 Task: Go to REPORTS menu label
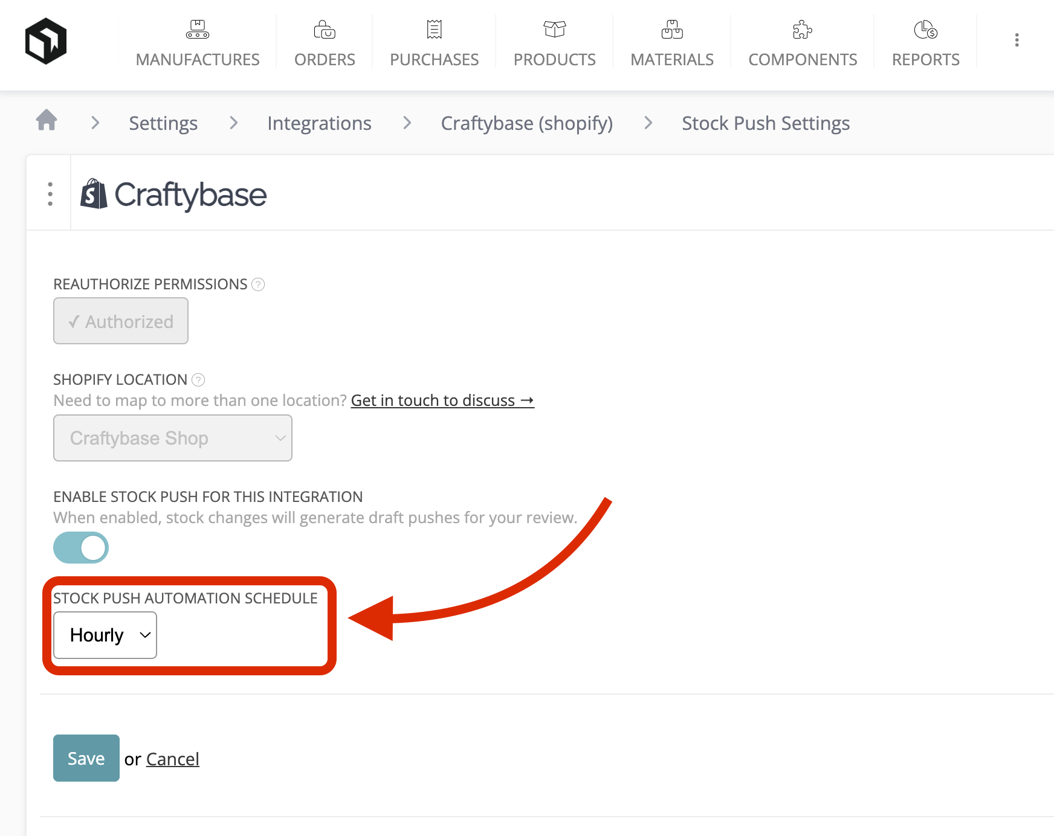tap(925, 60)
